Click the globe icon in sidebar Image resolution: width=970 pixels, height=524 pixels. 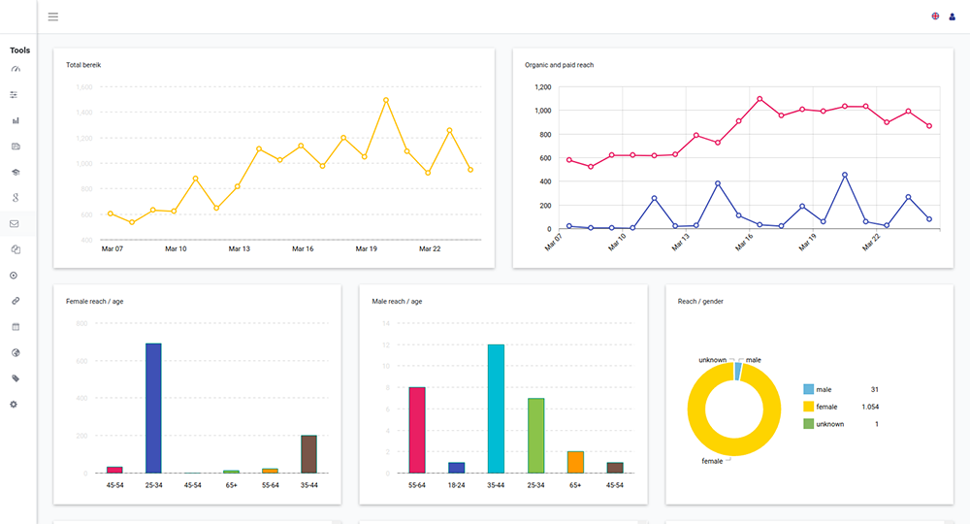click(15, 352)
